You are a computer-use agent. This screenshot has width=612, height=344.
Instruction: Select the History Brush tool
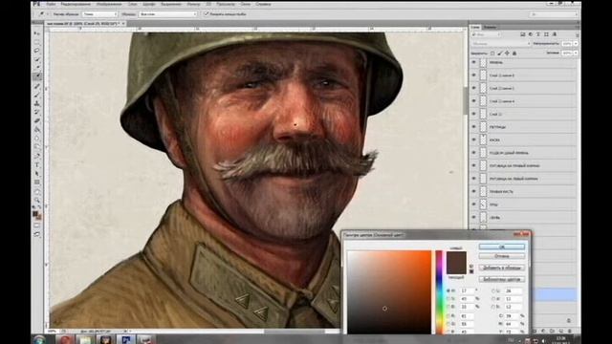pyautogui.click(x=37, y=112)
